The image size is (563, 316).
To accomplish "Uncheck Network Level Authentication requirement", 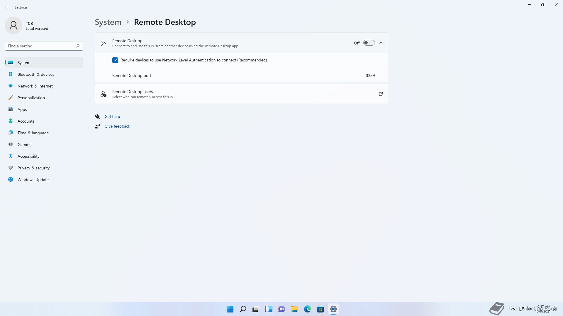I will pyautogui.click(x=115, y=60).
